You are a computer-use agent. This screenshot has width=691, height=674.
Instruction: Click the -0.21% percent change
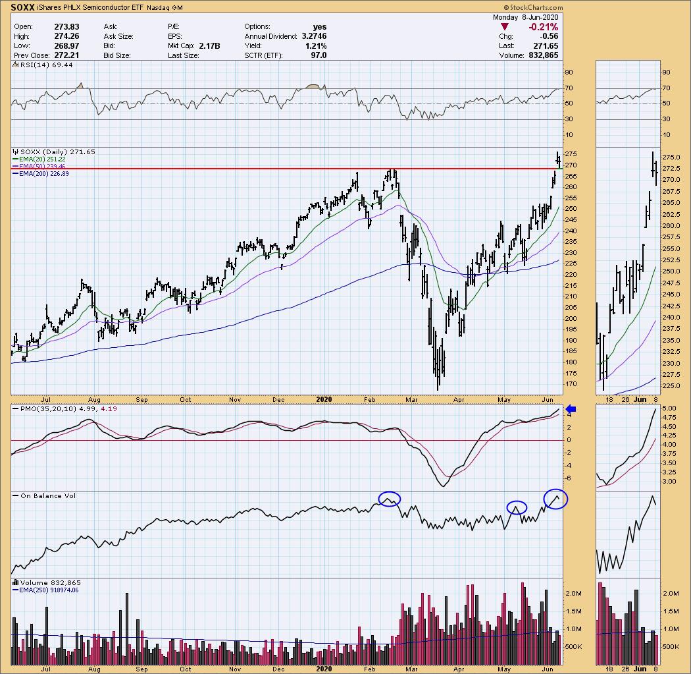pos(543,27)
